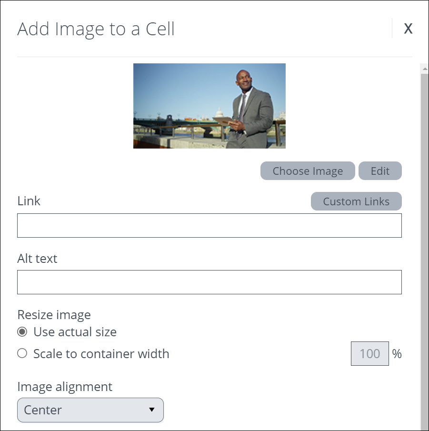This screenshot has height=431, width=429.
Task: Open the Image alignment Center dropdown
Action: coord(90,410)
